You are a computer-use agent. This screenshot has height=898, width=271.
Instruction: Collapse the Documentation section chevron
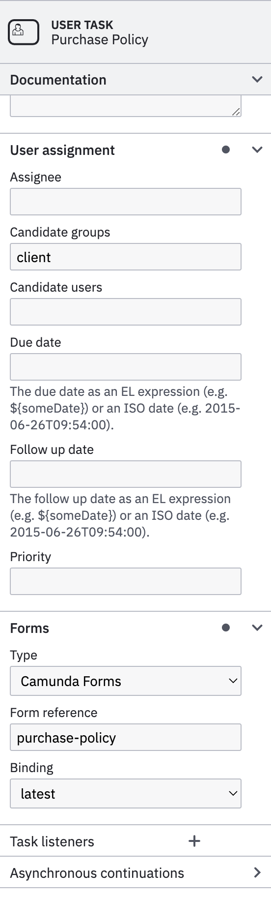pos(257,79)
